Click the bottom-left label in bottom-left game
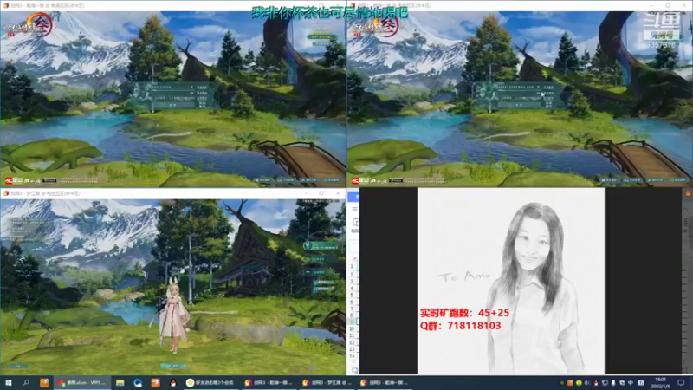 (x=17, y=366)
